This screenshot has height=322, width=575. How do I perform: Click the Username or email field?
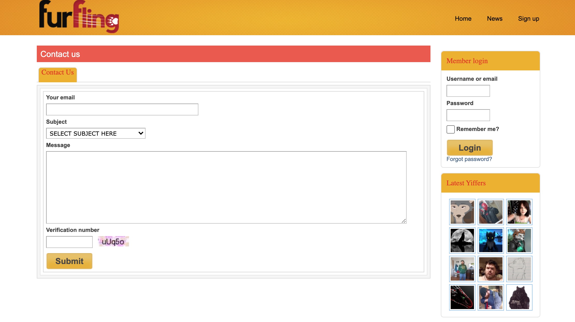[x=468, y=91]
